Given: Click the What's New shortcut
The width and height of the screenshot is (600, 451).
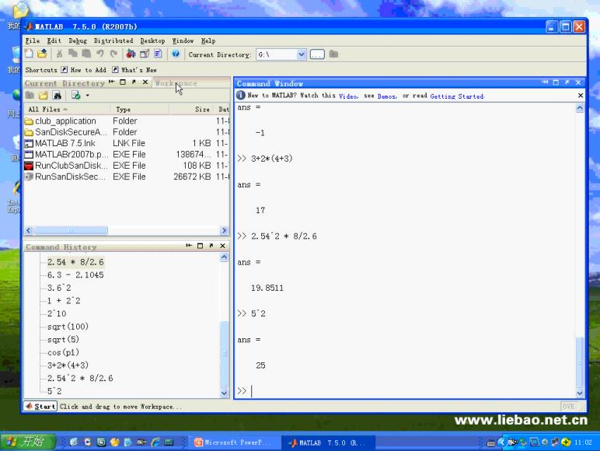Looking at the screenshot, I should 134,70.
